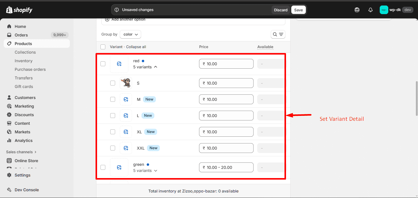Viewport: 418px width, 198px height.
Task: Open the Sidekick assistant icon in top bar
Action: [357, 10]
